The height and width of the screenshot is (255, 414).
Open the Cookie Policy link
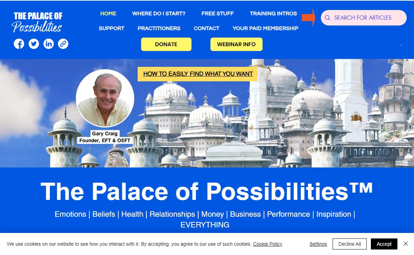pyautogui.click(x=268, y=244)
